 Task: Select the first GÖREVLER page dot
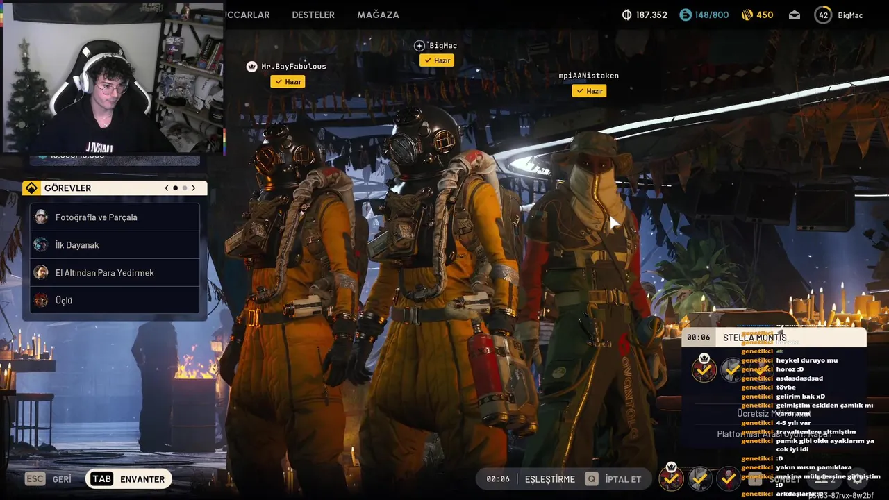point(176,188)
